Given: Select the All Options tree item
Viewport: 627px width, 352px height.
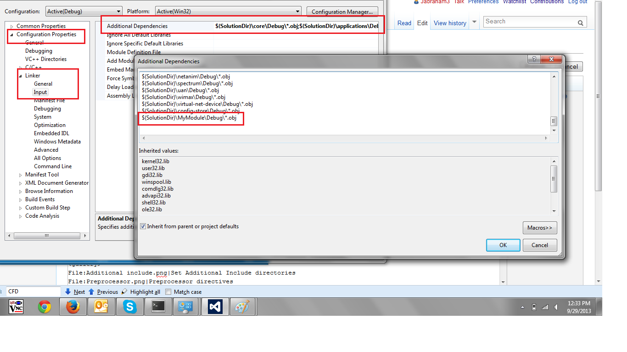Looking at the screenshot, I should 47,158.
